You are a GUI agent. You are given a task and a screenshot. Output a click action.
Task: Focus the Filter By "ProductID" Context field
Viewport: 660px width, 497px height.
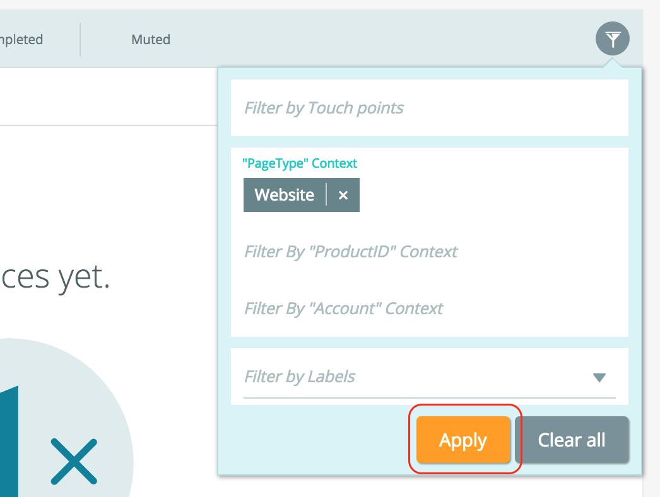pos(429,252)
